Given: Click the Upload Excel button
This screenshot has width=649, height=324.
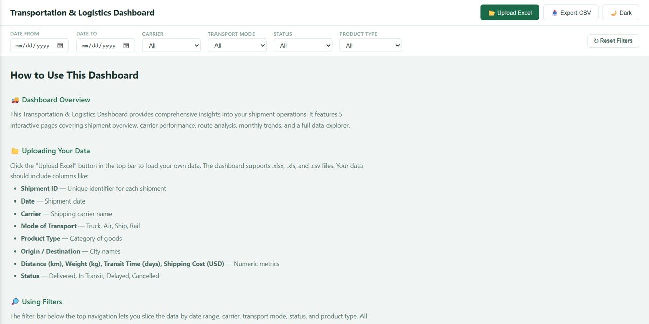Looking at the screenshot, I should [x=510, y=12].
